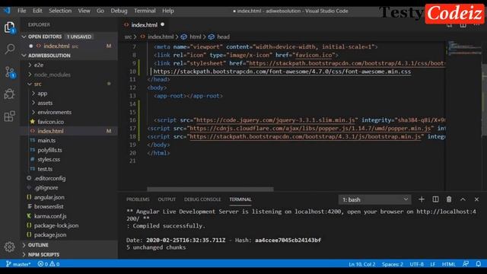
Task: Click the master branch indicator
Action: coord(18,264)
